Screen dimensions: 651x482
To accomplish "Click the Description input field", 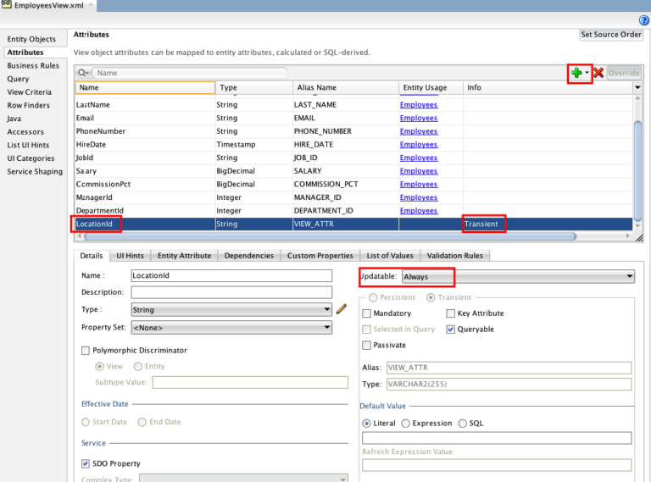I will tap(231, 292).
